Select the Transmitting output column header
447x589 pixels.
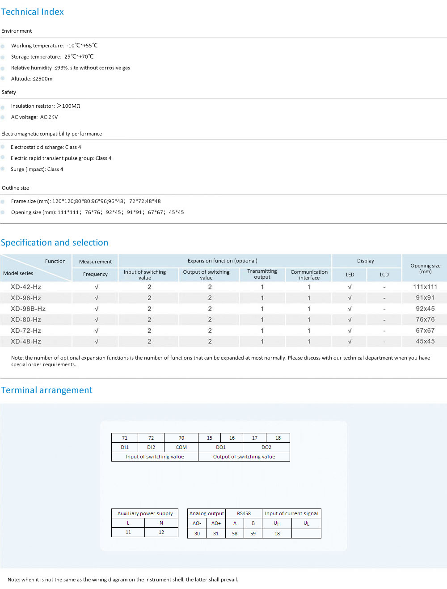pyautogui.click(x=262, y=274)
